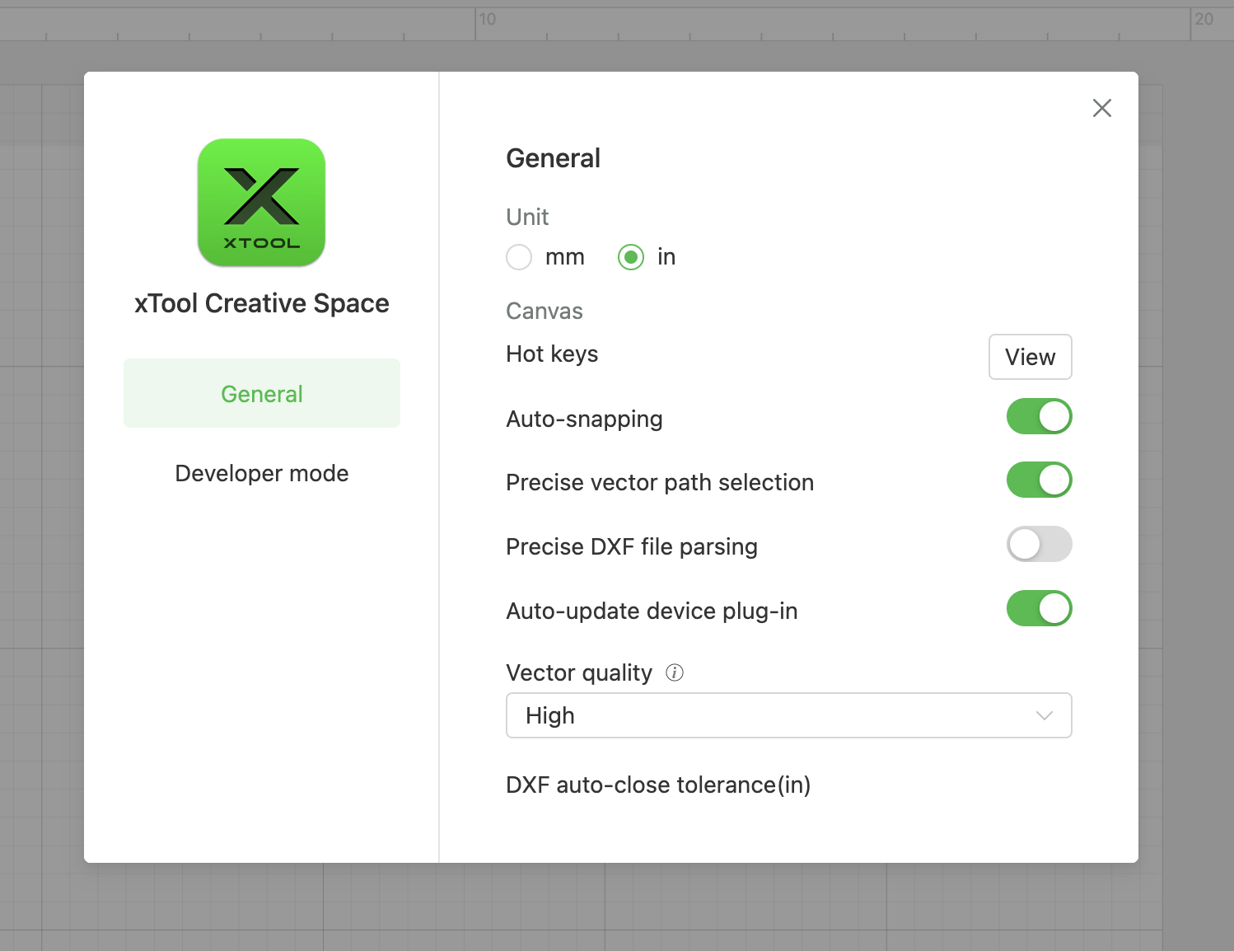1234x951 pixels.
Task: Click Auto-update device plug-in label
Action: (652, 611)
